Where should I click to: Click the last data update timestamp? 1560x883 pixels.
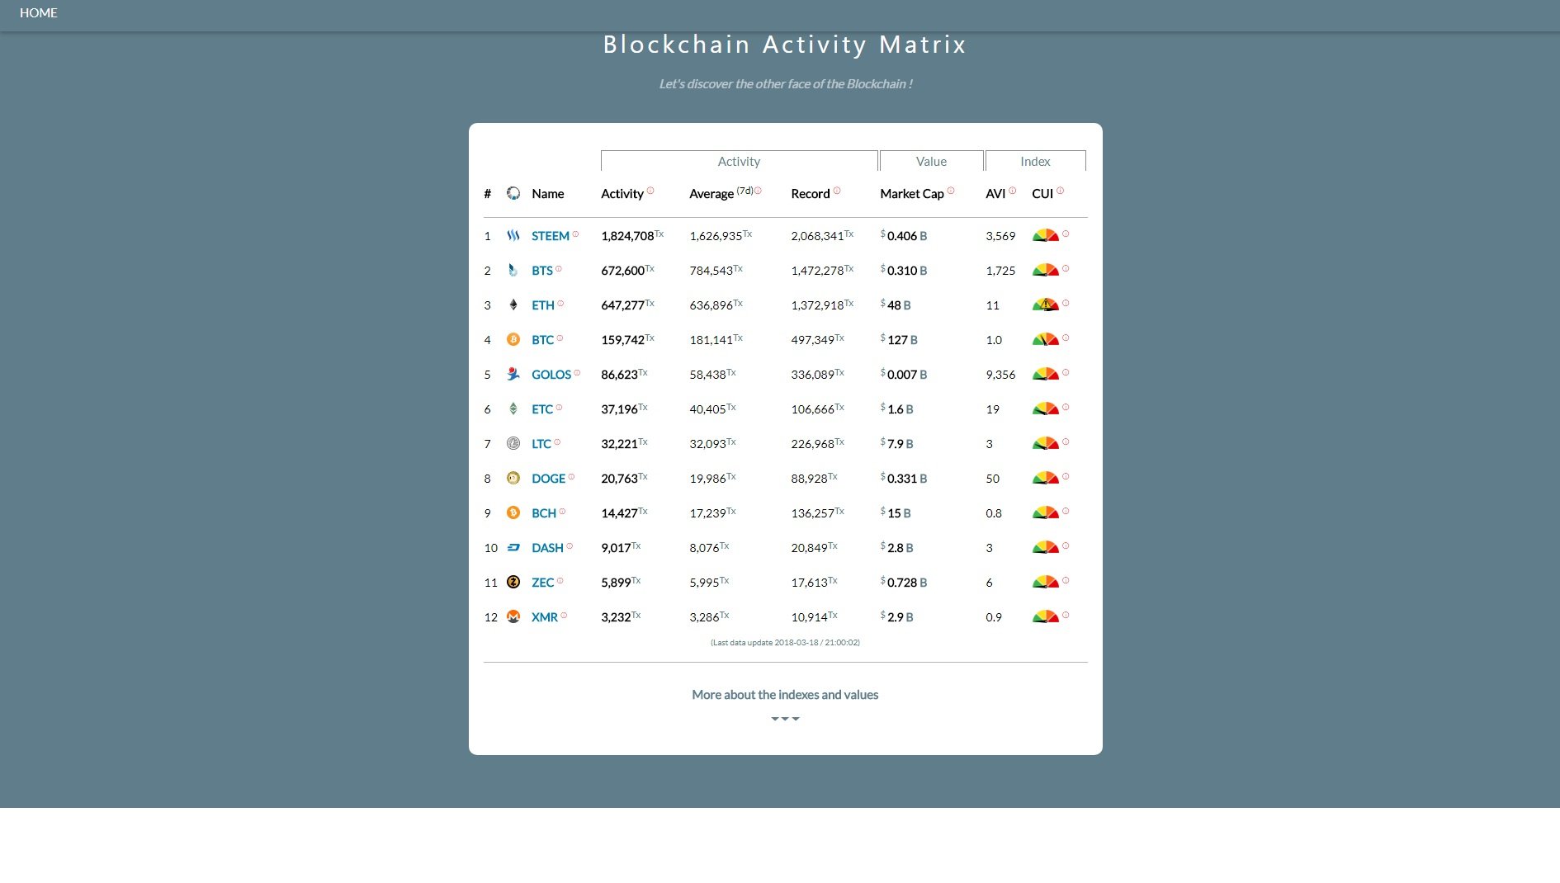[785, 642]
